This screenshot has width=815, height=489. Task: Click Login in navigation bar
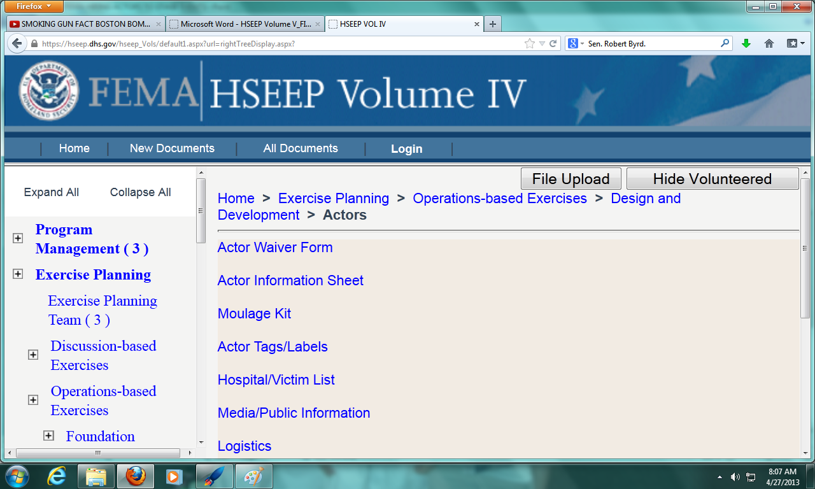coord(407,149)
